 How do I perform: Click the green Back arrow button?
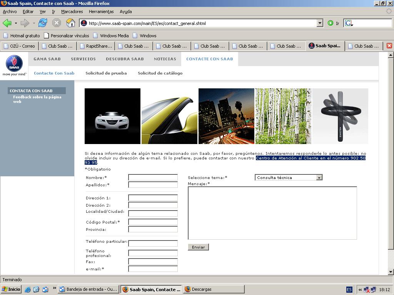7,23
